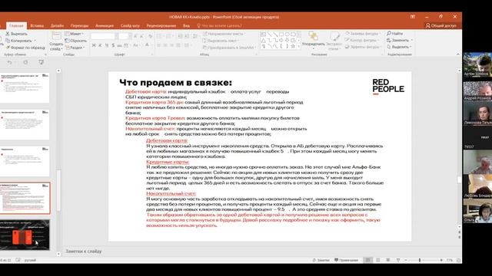The image size is (492, 276).
Task: Open the Слайд-шоу (Slide Show) tab
Action: pos(130,25)
